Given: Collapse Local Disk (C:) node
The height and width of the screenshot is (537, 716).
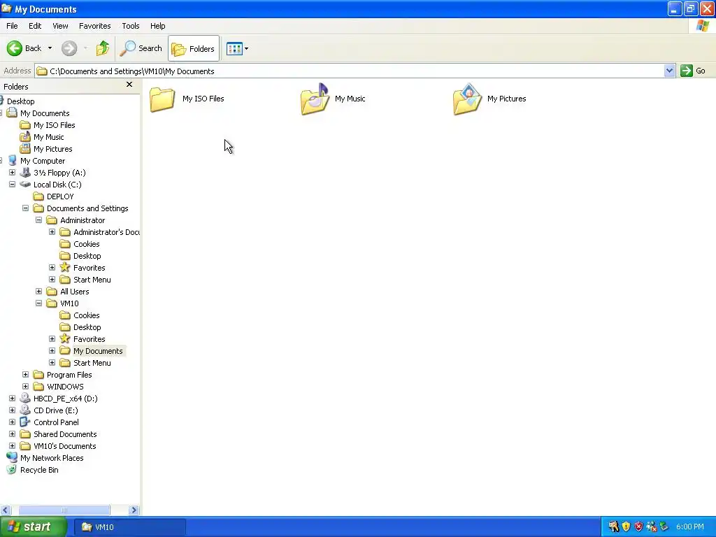Looking at the screenshot, I should pos(13,185).
